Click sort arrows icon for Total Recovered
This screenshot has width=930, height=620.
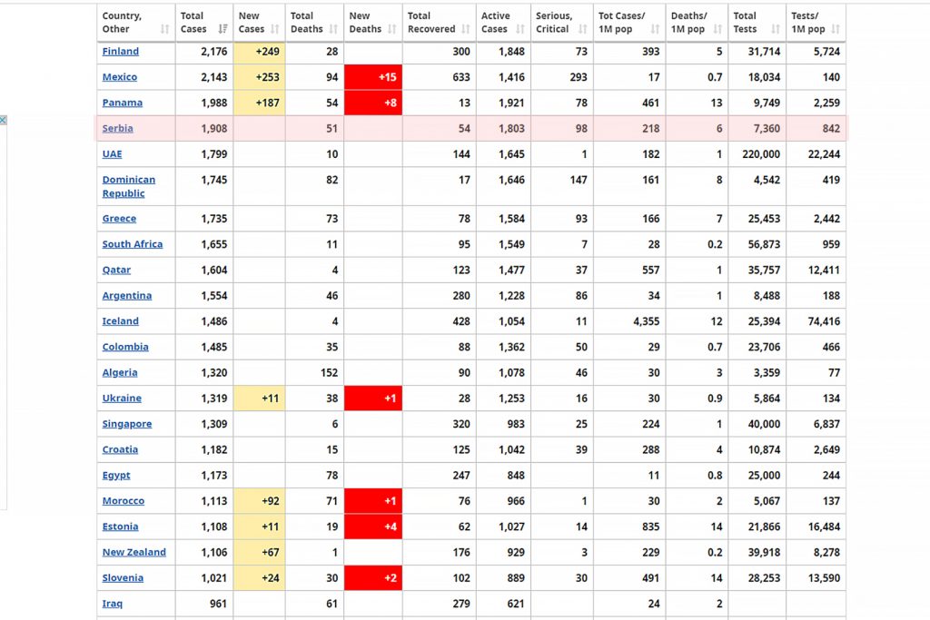(x=466, y=29)
